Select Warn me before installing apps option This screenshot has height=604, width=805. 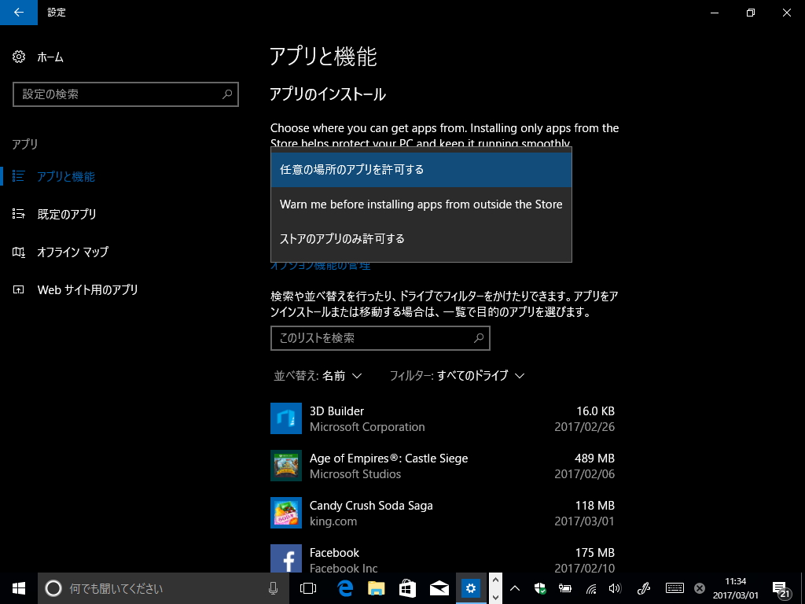click(x=421, y=204)
